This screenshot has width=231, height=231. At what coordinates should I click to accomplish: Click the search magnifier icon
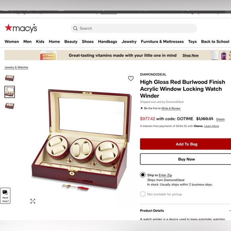pyautogui.click(x=75, y=28)
